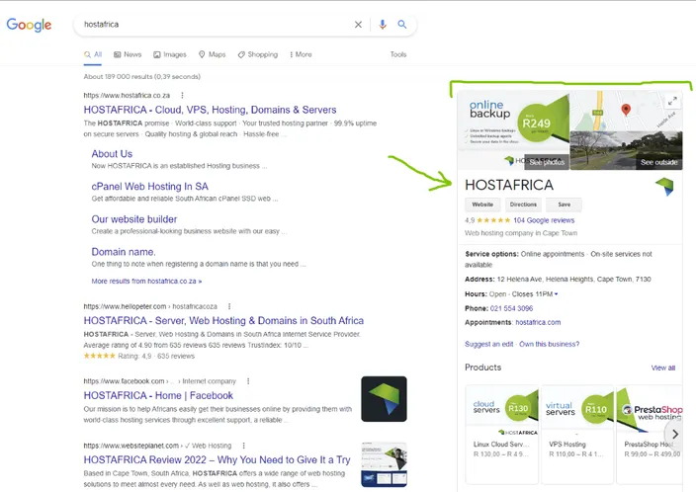Expand the map with the fullscreen arrows icon
696x492 pixels.
click(x=672, y=101)
